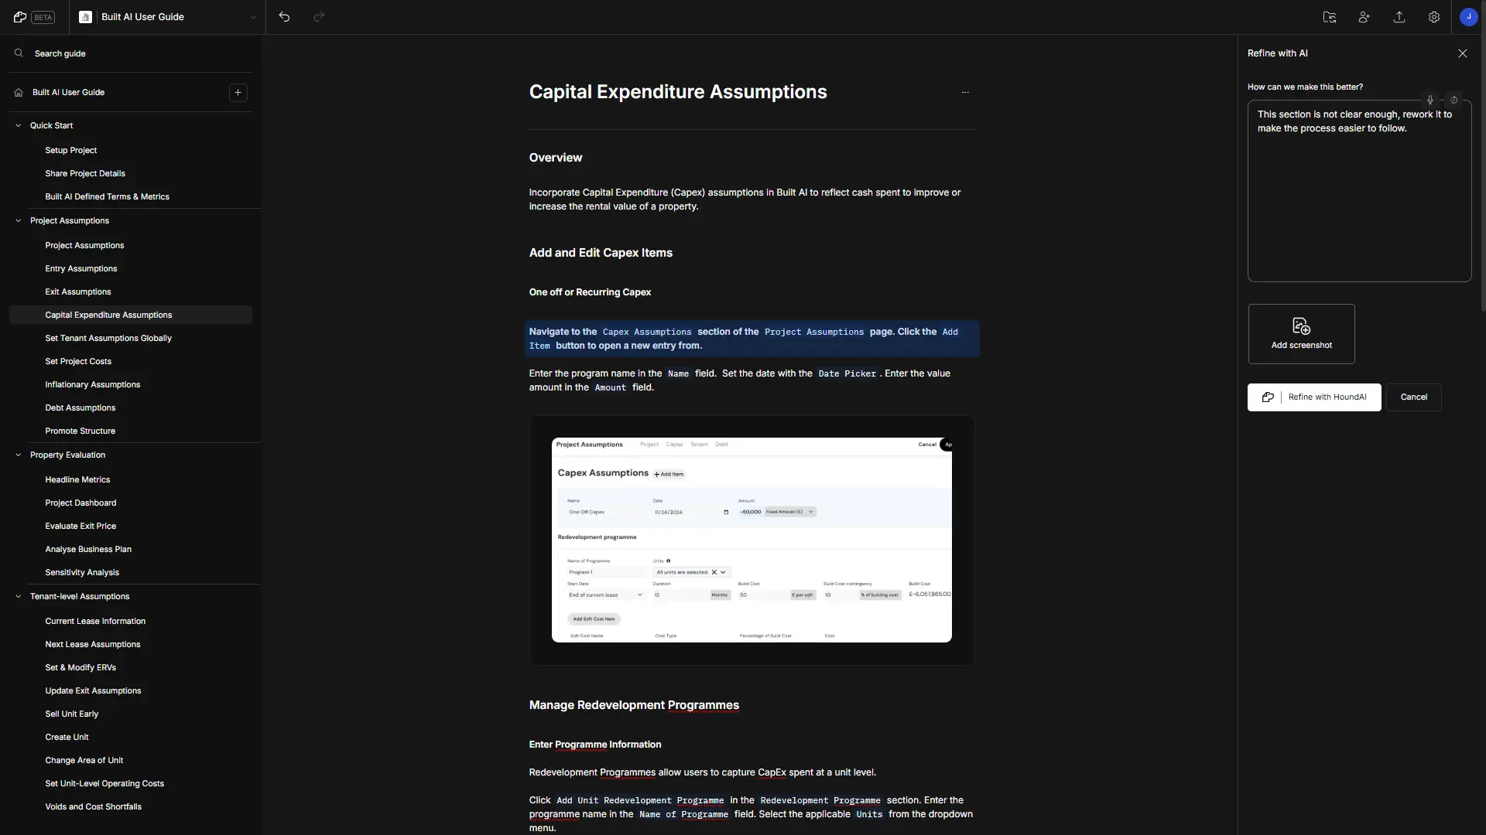Toggle visibility of Built AI User Guide
This screenshot has height=835, width=1486.
point(17,92)
